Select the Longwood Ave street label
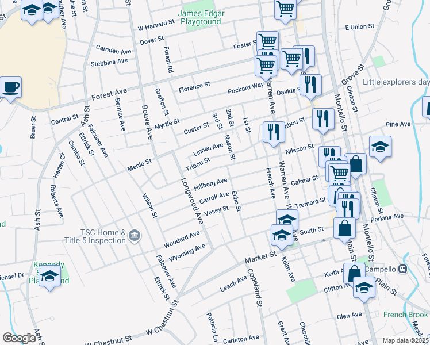Image resolution: width=430 pixels, height=345 pixels. coord(192,201)
